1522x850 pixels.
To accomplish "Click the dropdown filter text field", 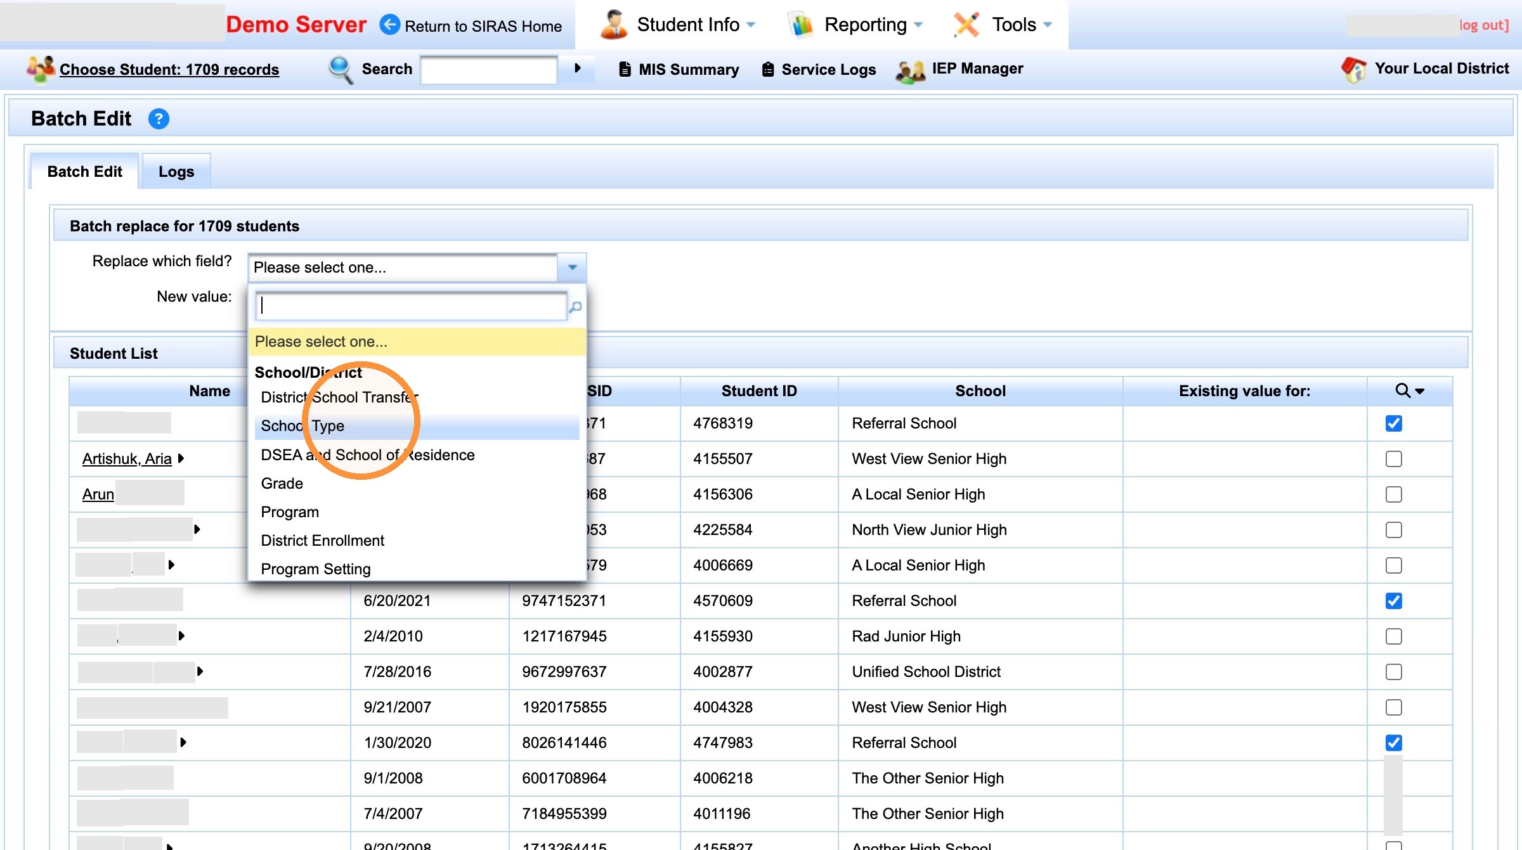I will click(x=411, y=306).
